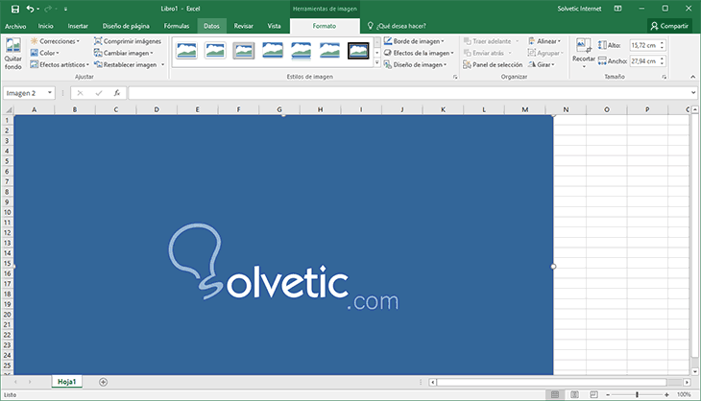Open Girar rotation menu

click(542, 64)
